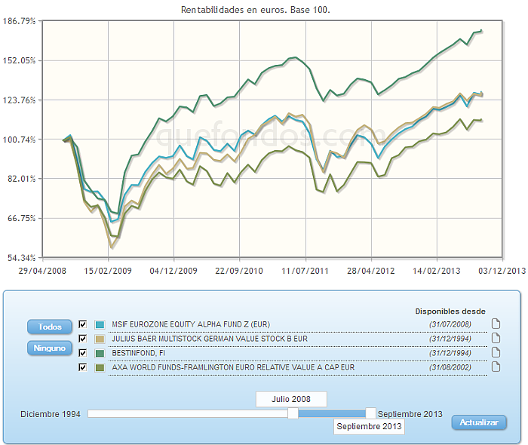Viewport: 528px width, 445px height.
Task: Click the Disponibles desde column header
Action: (450, 311)
